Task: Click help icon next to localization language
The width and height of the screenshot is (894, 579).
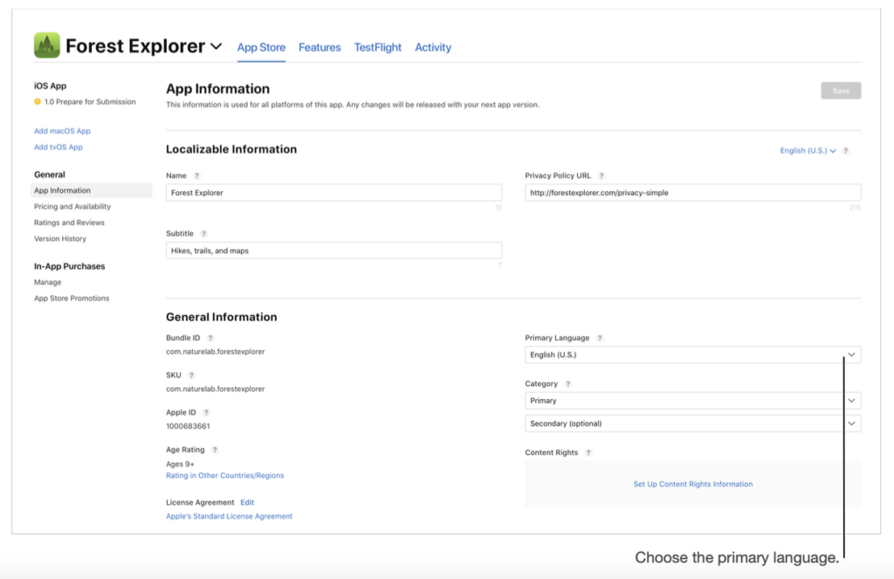Action: pos(845,150)
